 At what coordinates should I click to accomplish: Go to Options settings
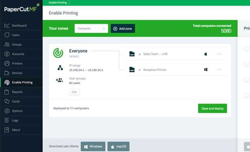tap(21, 111)
